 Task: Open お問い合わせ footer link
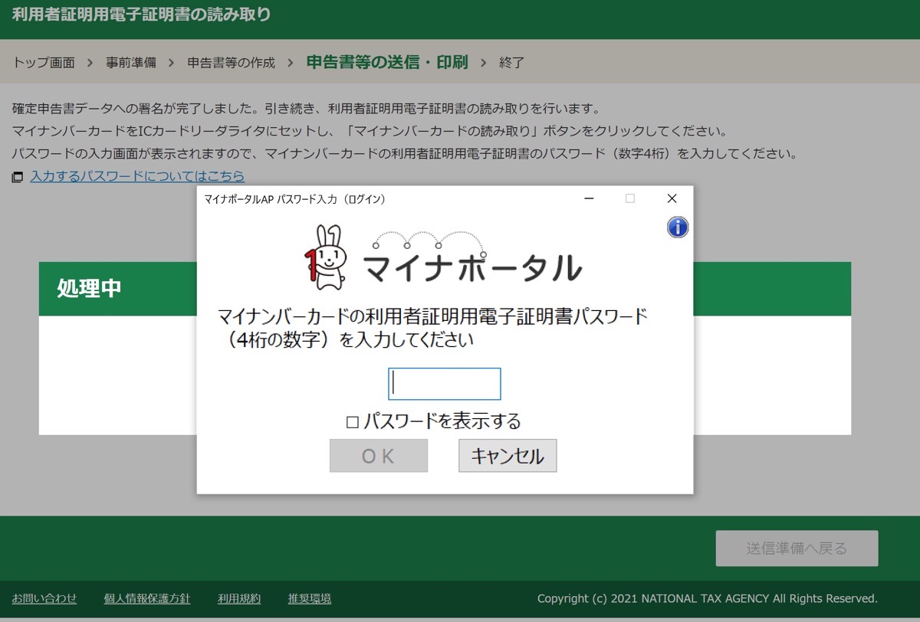click(44, 598)
